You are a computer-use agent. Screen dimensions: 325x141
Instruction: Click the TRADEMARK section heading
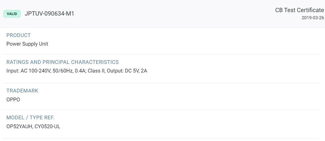point(22,90)
